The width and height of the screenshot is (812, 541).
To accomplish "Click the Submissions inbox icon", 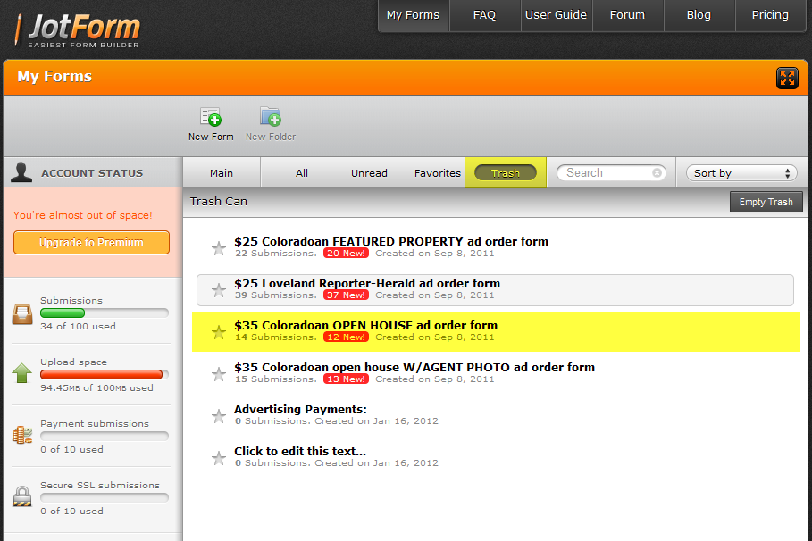I will click(22, 313).
